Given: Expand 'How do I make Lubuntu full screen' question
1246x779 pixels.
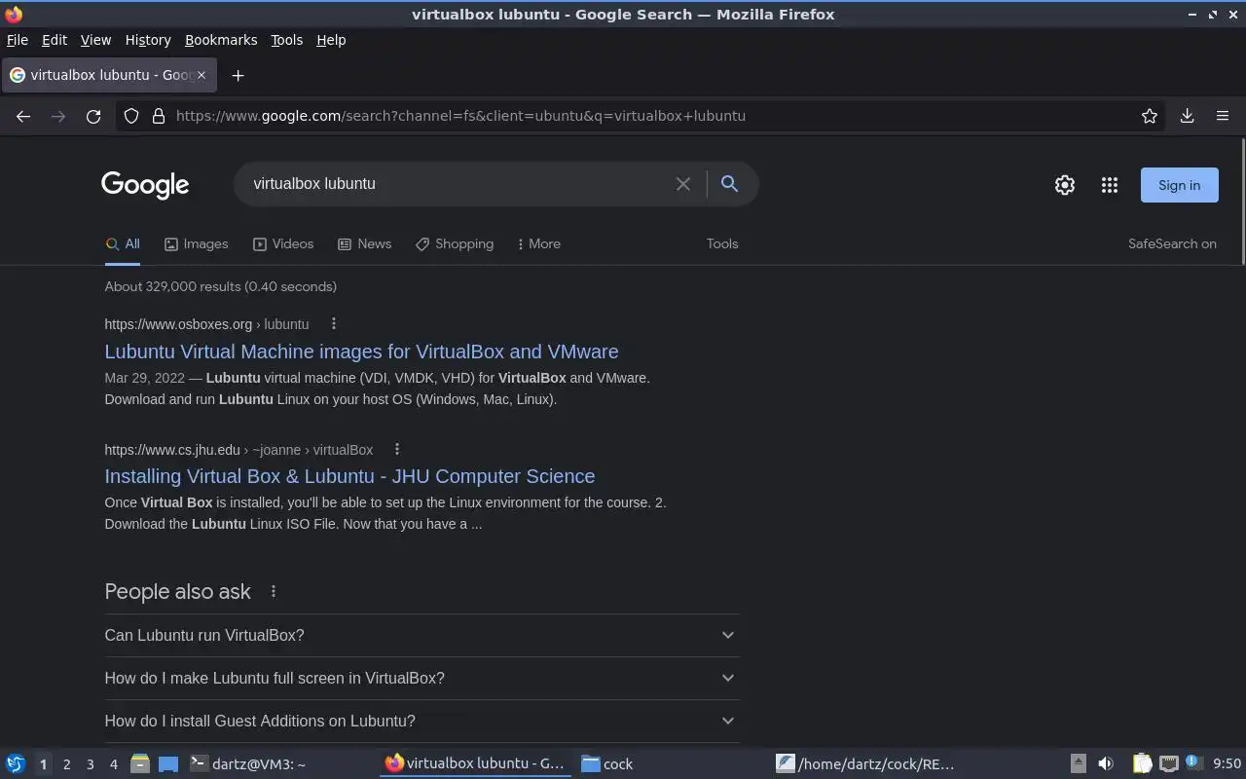Looking at the screenshot, I should (x=421, y=679).
